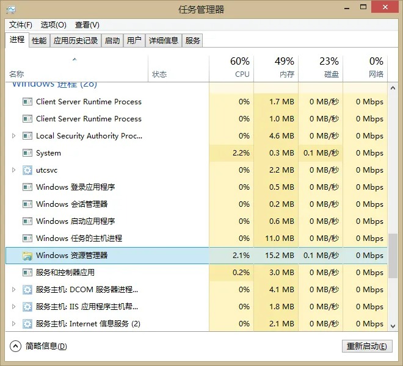The width and height of the screenshot is (403, 366).
Task: Click the System process icon
Action: (27, 153)
